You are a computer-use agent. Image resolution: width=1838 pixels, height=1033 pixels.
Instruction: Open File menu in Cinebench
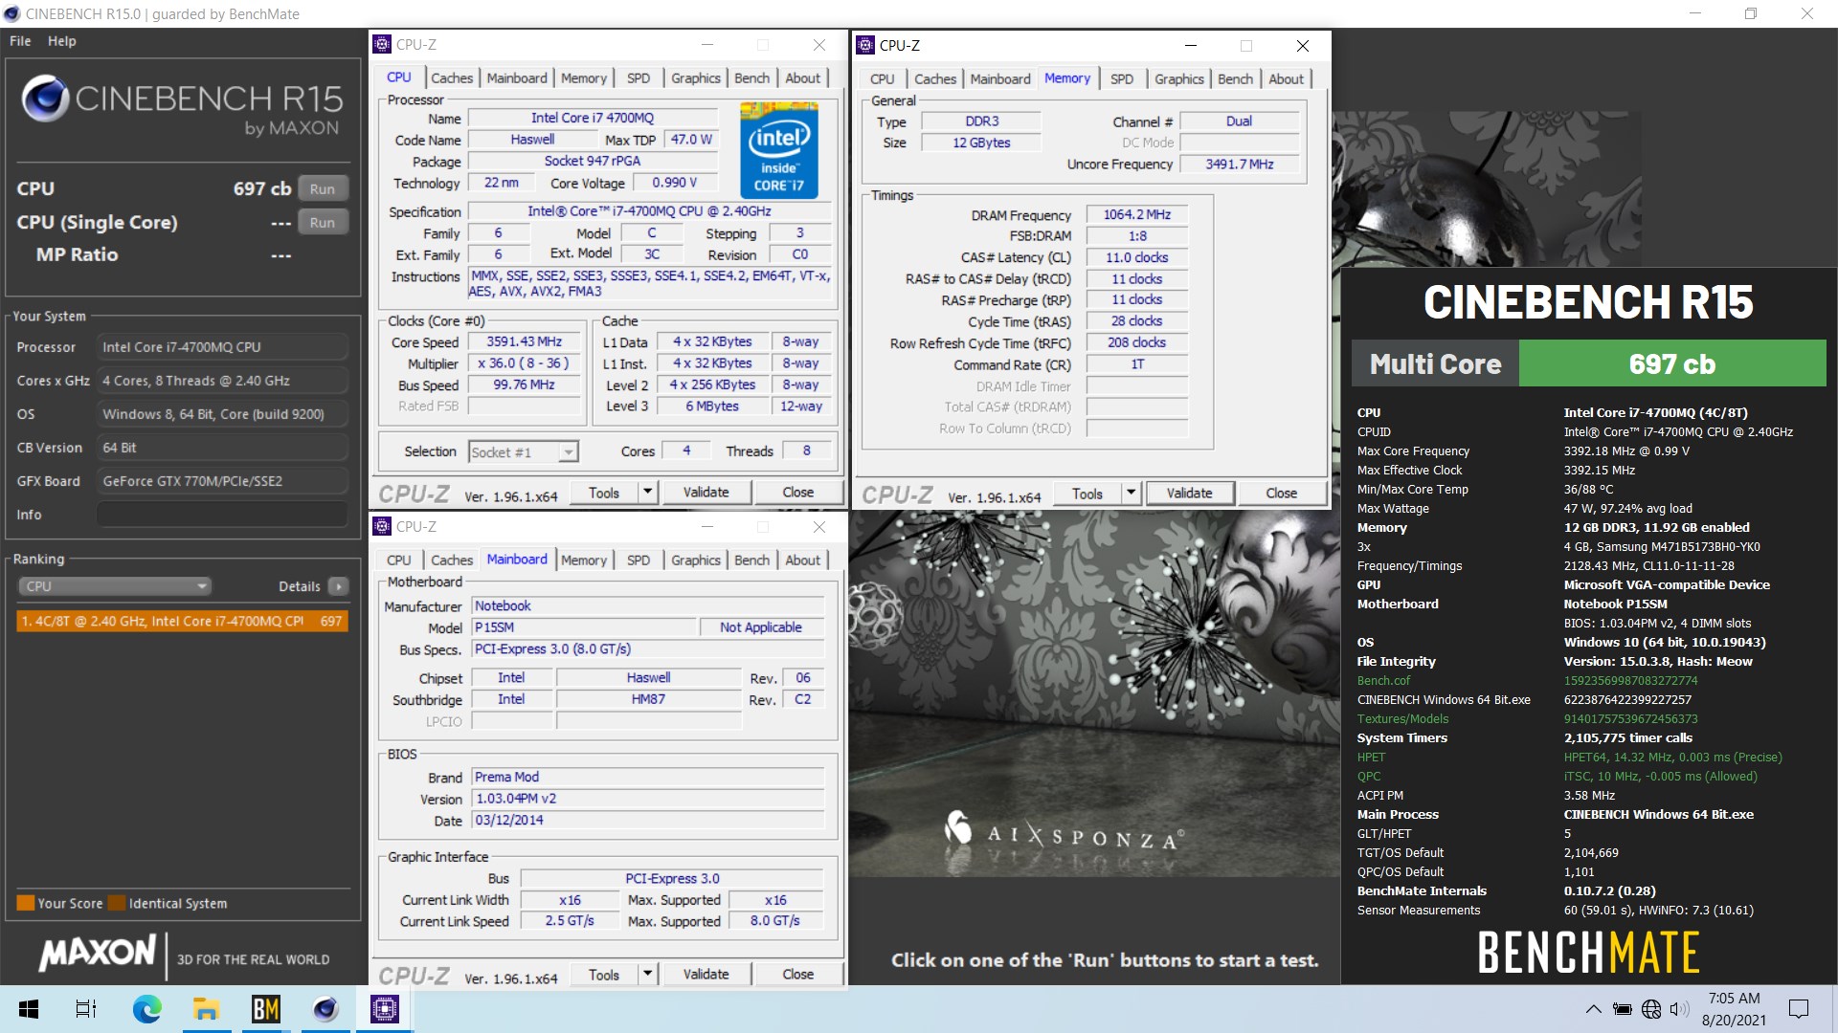[20, 41]
